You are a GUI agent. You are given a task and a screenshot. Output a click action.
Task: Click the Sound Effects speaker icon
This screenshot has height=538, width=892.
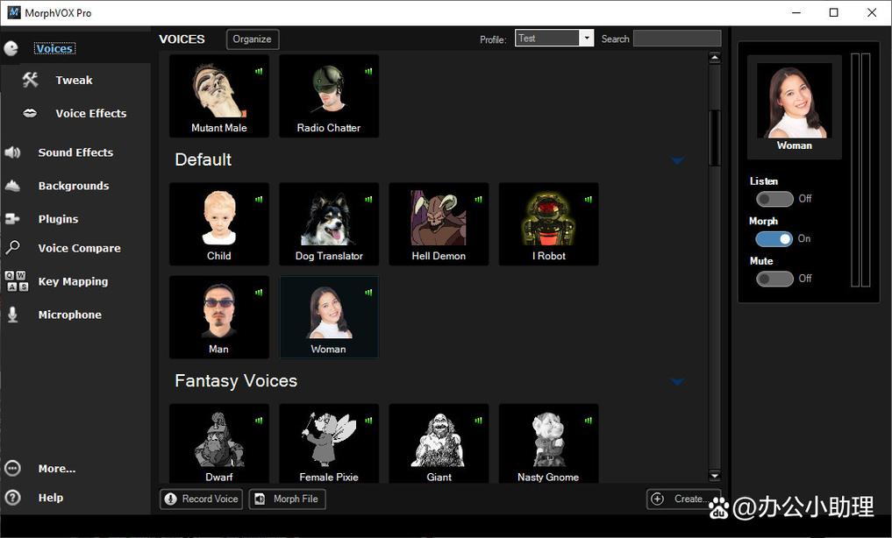[x=12, y=152]
